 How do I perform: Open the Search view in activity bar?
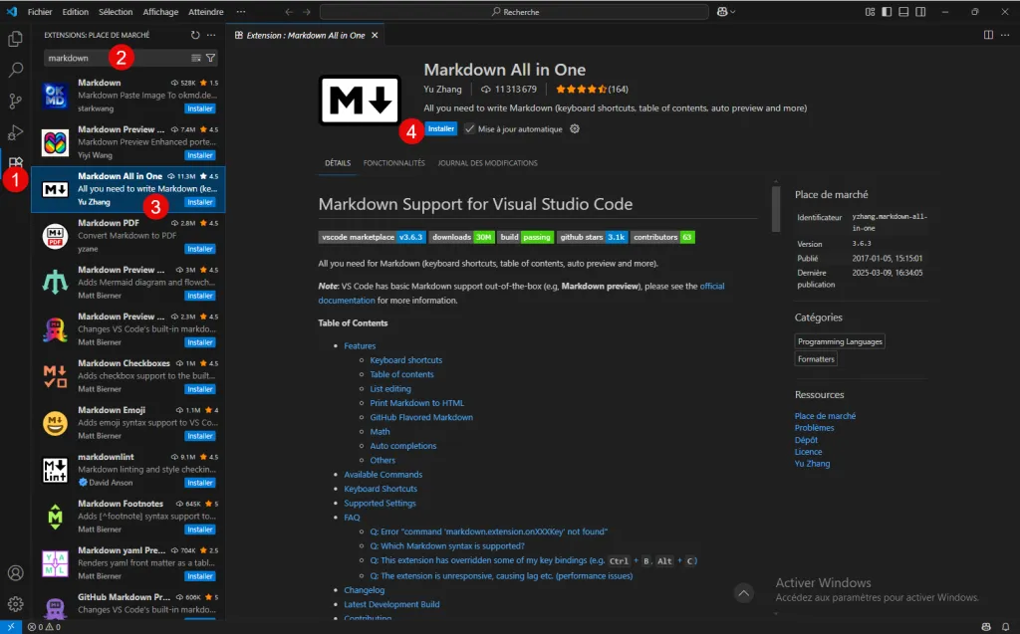(x=16, y=71)
